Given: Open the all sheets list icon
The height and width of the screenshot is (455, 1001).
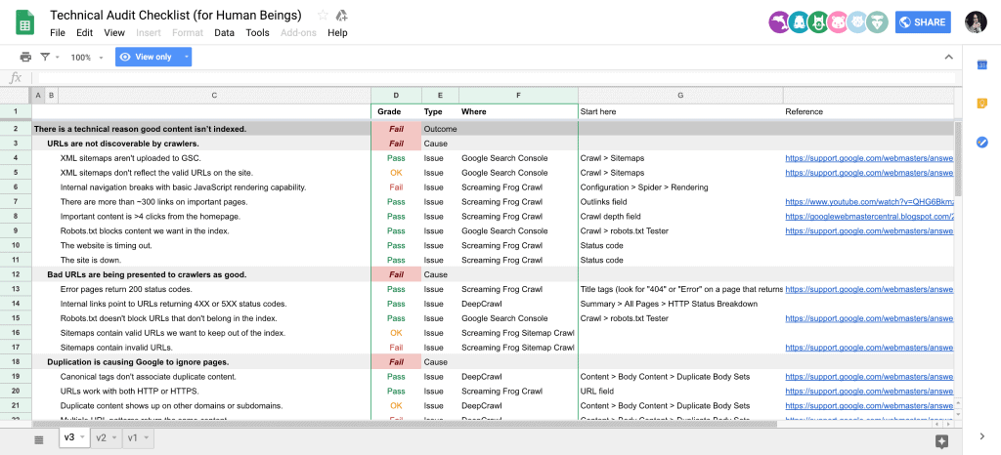Looking at the screenshot, I should tap(38, 439).
